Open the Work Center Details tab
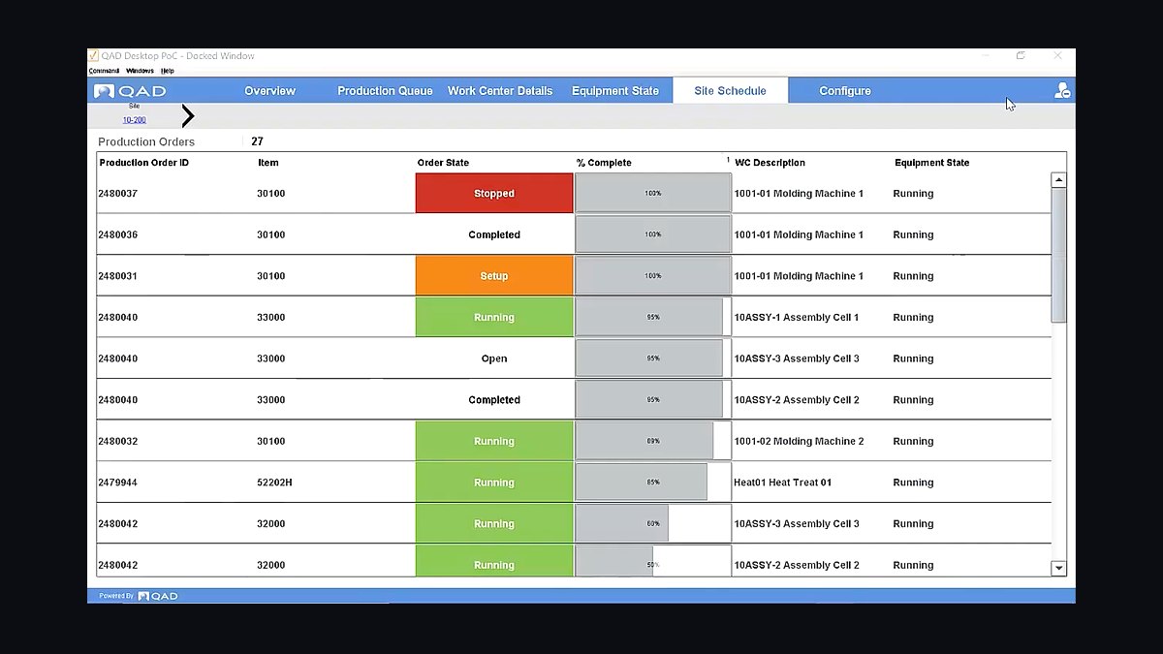 click(x=500, y=91)
